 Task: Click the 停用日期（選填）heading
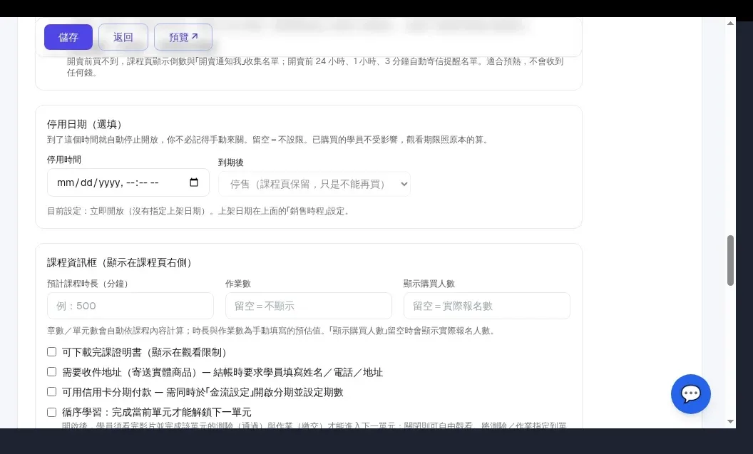click(86, 124)
